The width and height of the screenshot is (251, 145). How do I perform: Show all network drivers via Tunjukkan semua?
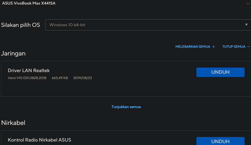pos(126,107)
